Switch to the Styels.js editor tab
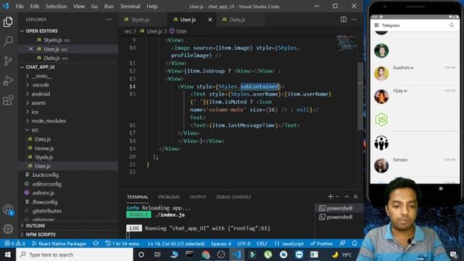Image resolution: width=464 pixels, height=261 pixels. [x=144, y=20]
